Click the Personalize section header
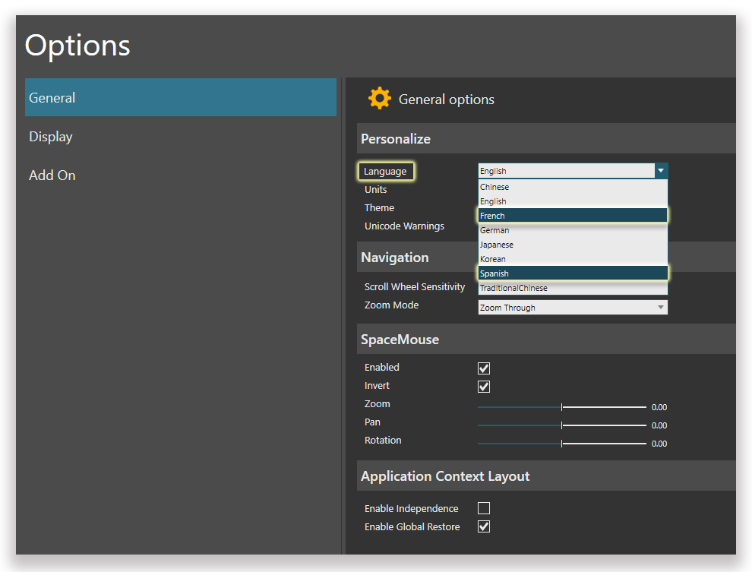 coord(546,138)
